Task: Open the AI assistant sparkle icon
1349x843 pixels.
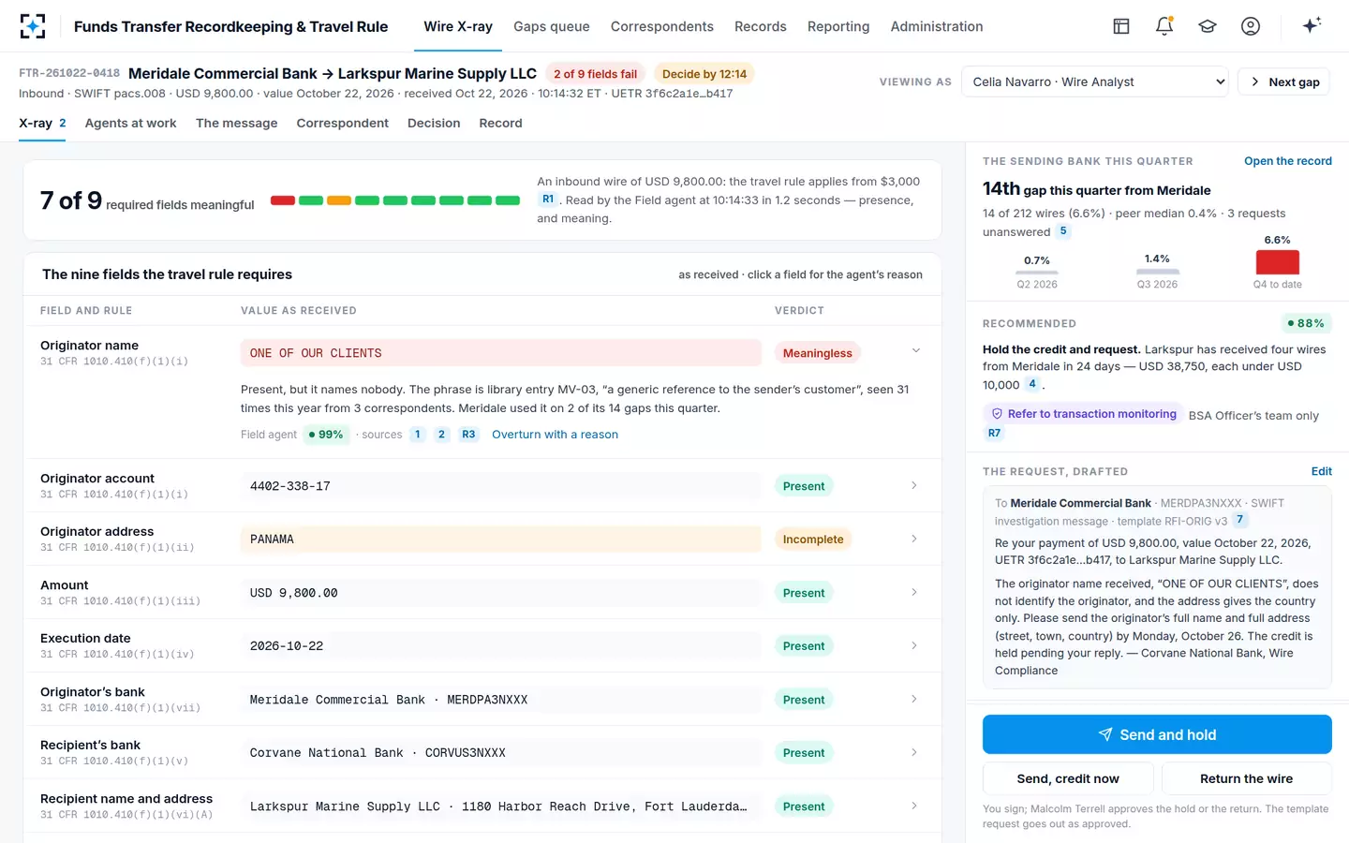Action: pyautogui.click(x=1312, y=25)
